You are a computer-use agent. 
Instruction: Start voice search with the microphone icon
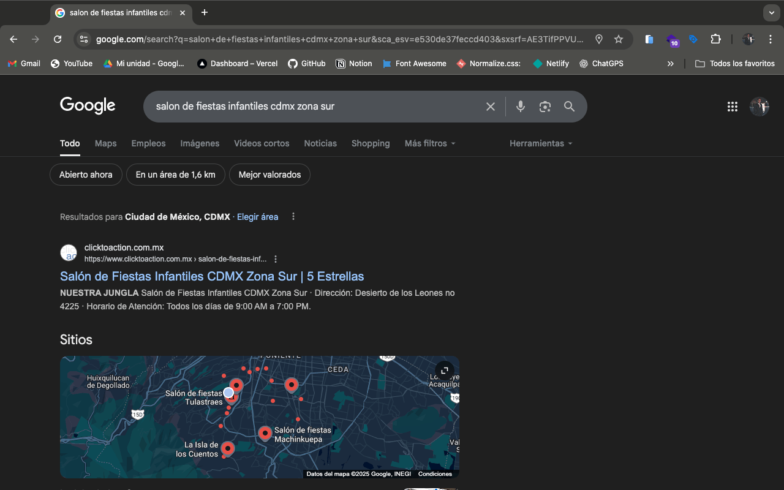521,107
